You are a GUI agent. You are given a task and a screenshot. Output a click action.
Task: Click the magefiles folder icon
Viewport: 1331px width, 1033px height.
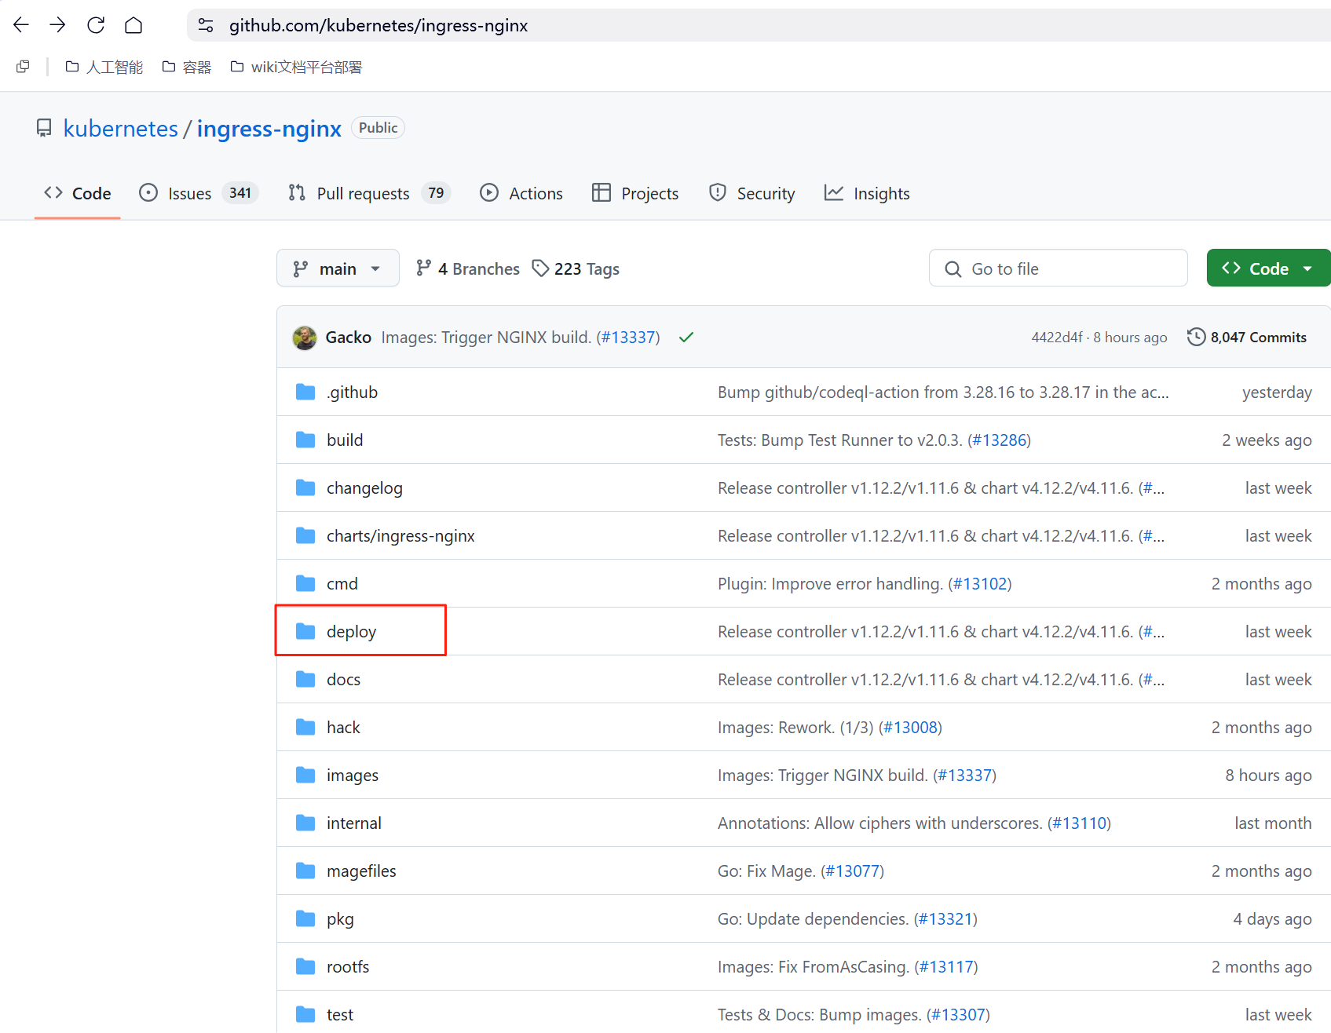point(305,871)
